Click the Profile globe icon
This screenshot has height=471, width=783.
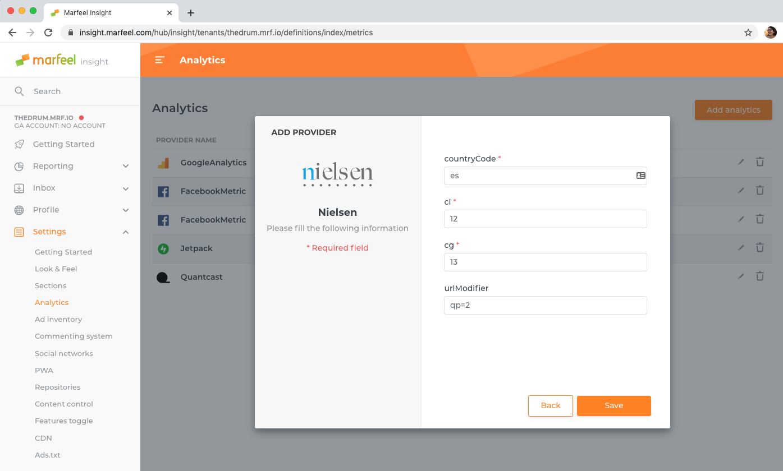[19, 210]
